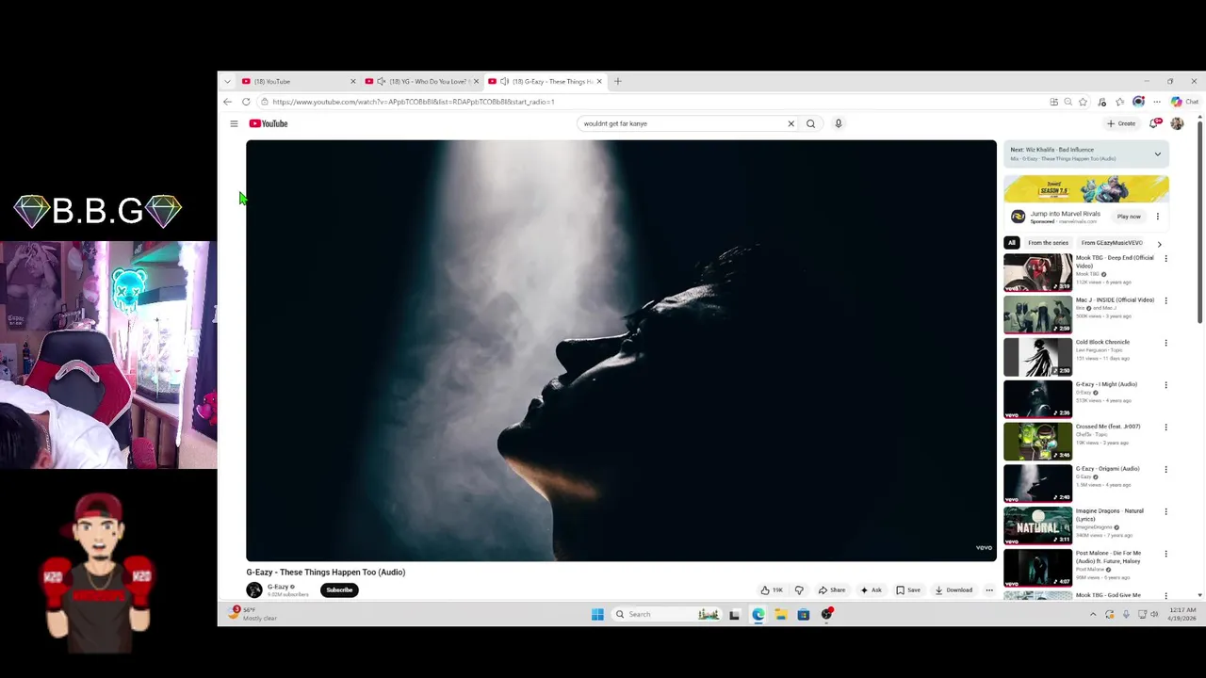The height and width of the screenshot is (678, 1206).
Task: Open Create menu button
Action: pyautogui.click(x=1121, y=123)
